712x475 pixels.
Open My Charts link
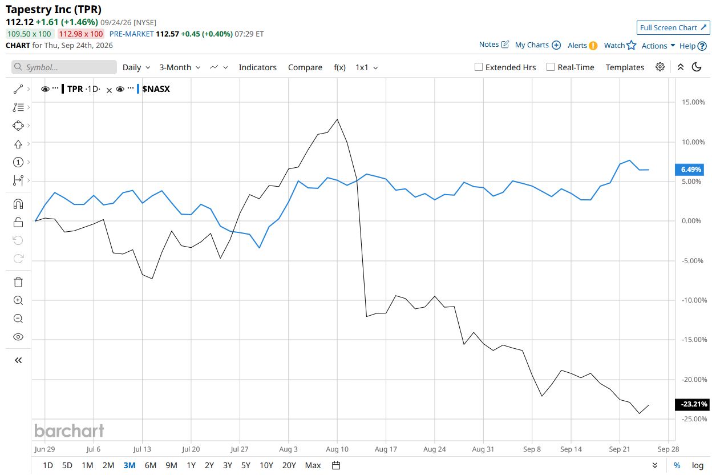pyautogui.click(x=537, y=45)
